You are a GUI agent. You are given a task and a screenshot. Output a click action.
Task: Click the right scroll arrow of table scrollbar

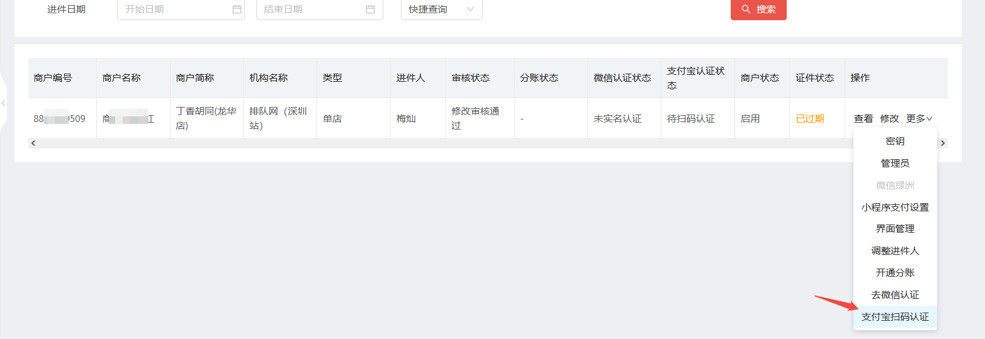[x=942, y=143]
